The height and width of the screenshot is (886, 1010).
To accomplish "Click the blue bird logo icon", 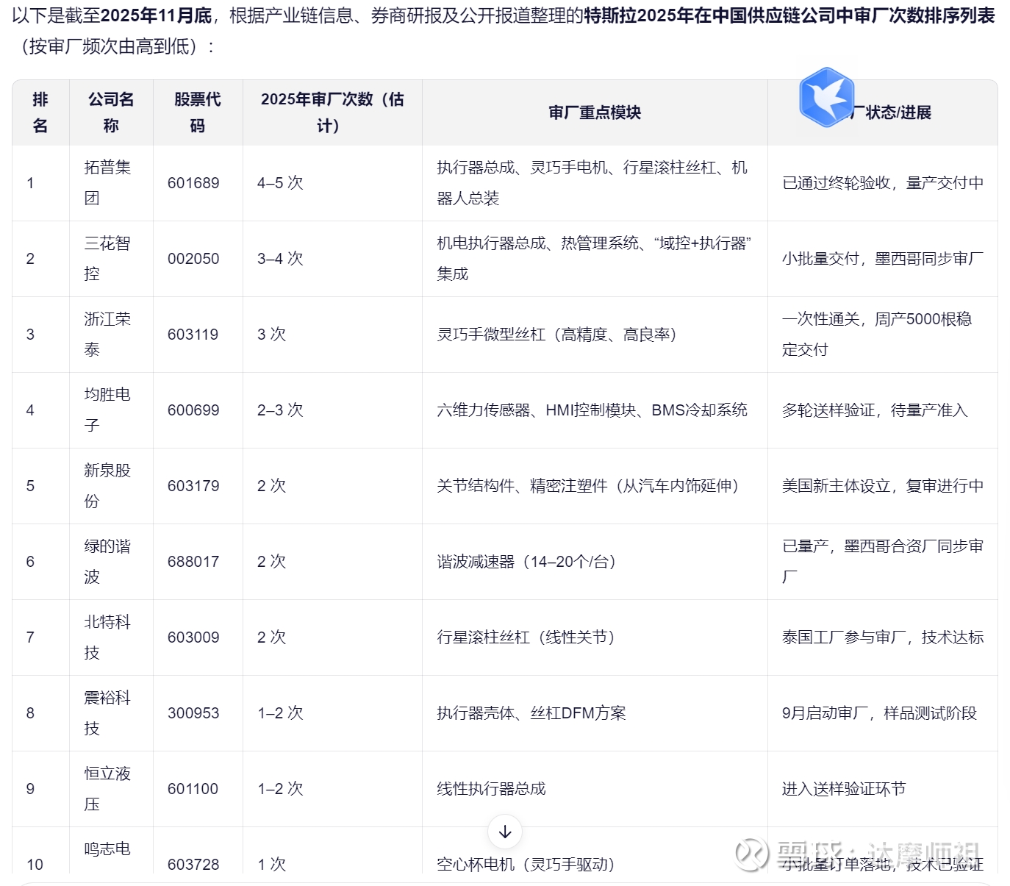I will pyautogui.click(x=826, y=97).
